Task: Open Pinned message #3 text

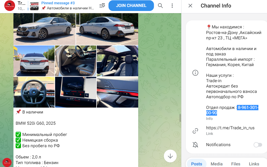Action: click(x=58, y=3)
